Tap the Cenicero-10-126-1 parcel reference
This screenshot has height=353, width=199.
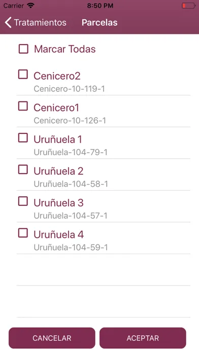[70, 121]
